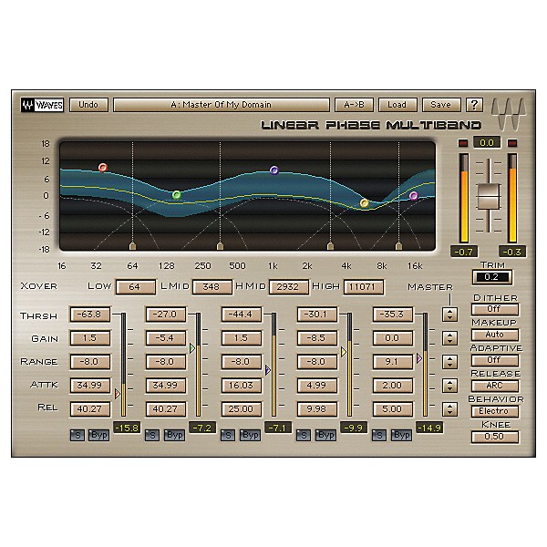
Task: Click the yellow threshold arrow on band four meter
Action: pos(344,352)
